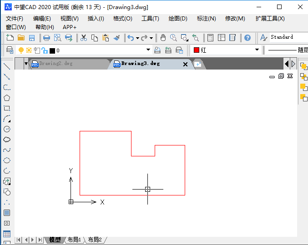Click the Print icon in toolbar
Viewport: 308px width, 245px height.
46,38
